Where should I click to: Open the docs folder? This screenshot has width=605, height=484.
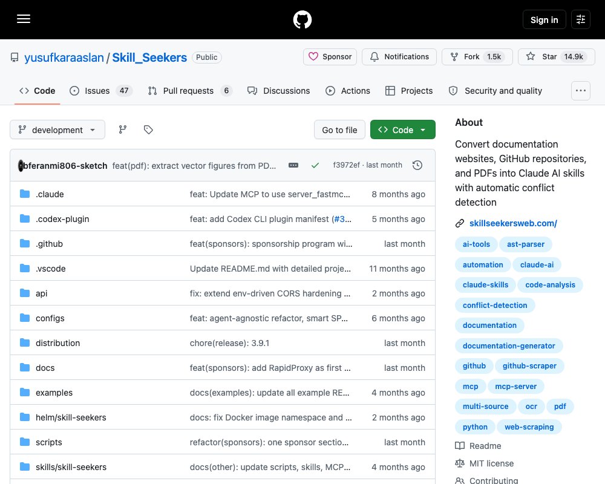45,368
